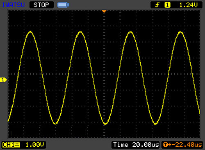
Task: Click the IWATSU brand logo
Action: (x=13, y=5)
